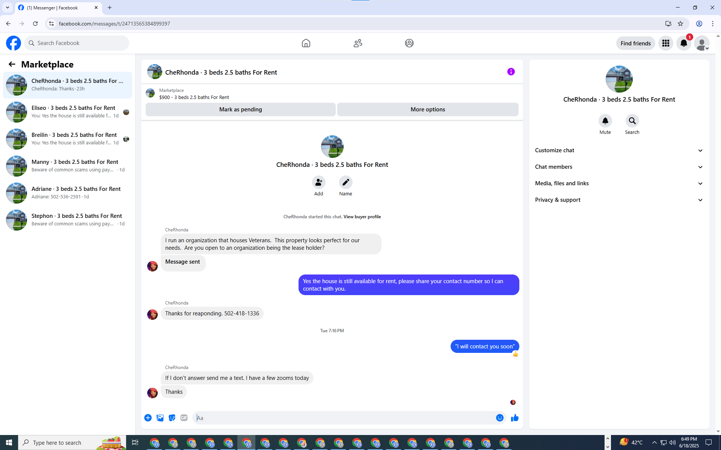Bookmark this page with the star icon
The height and width of the screenshot is (450, 721).
pyautogui.click(x=680, y=24)
